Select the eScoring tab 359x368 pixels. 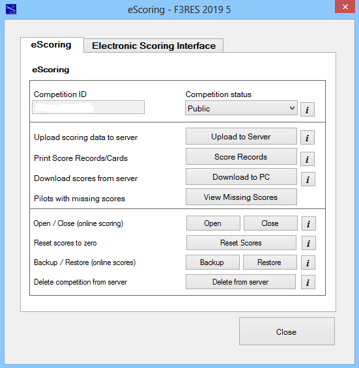pos(51,44)
